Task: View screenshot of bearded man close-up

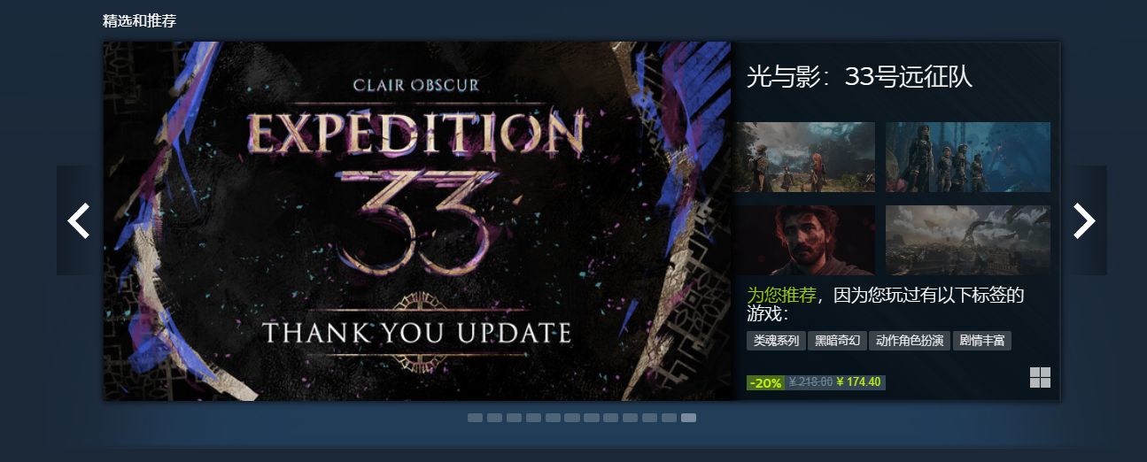Action: pyautogui.click(x=804, y=240)
